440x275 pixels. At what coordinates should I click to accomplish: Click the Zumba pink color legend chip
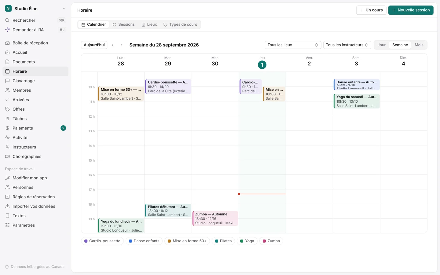271,241
